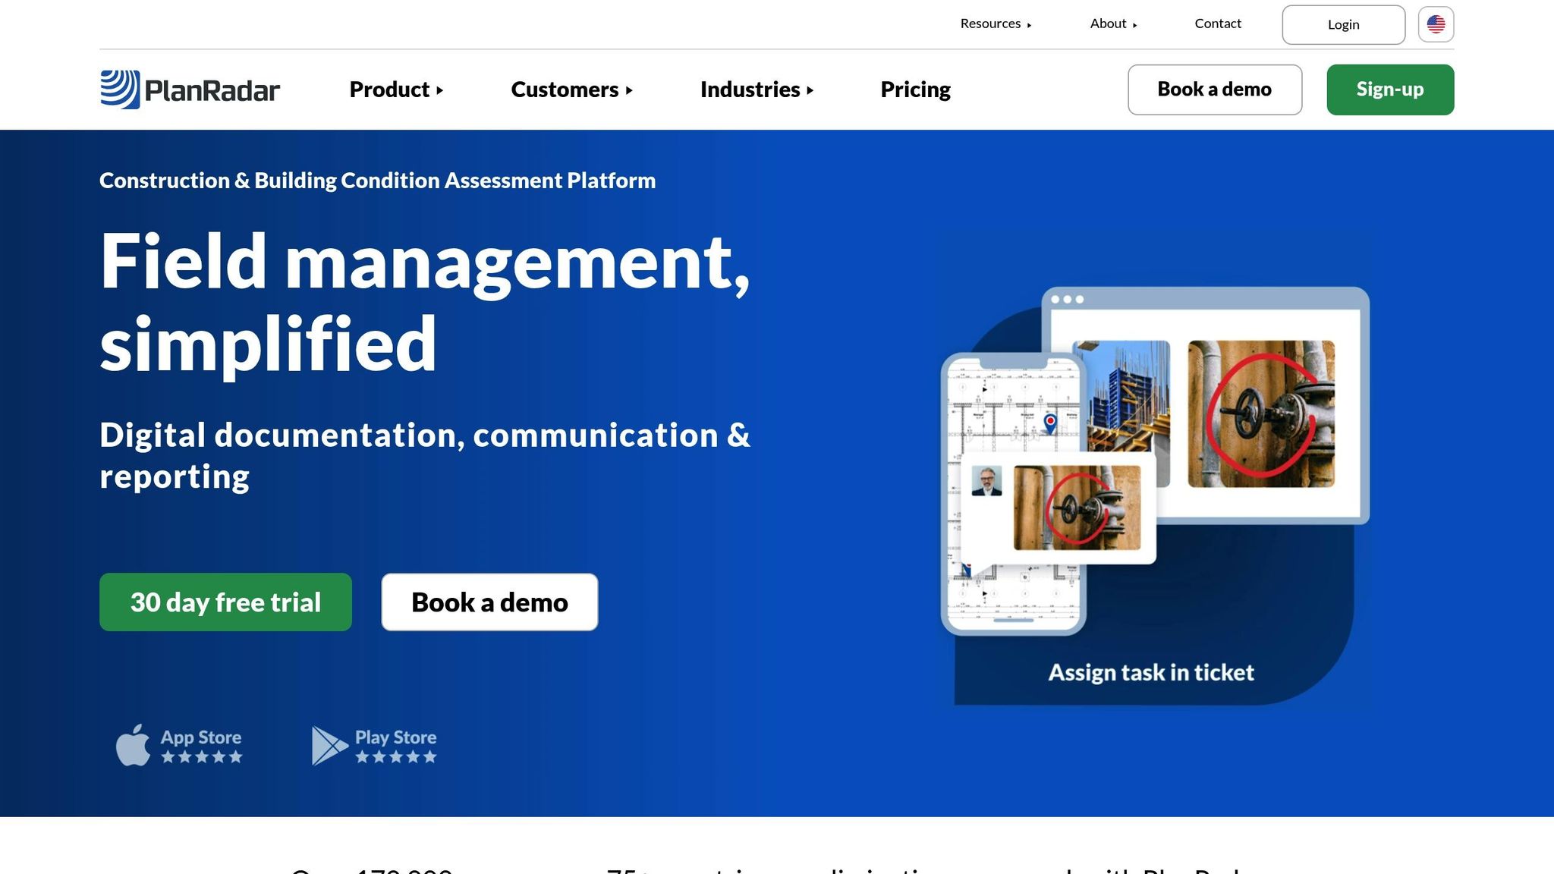Click the large circled valve photo
This screenshot has width=1554, height=874.
[1261, 413]
